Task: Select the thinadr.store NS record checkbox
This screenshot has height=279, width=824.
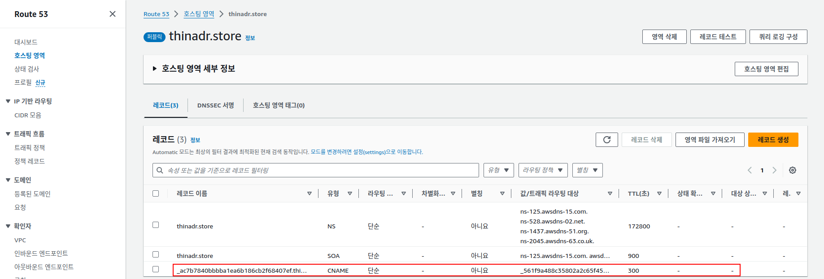Action: [156, 225]
